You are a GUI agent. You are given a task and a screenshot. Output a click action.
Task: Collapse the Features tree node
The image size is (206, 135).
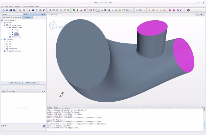[2, 39]
